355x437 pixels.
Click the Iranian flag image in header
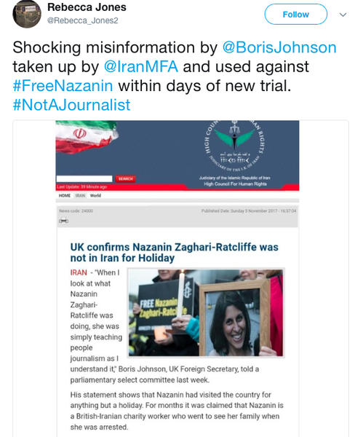[87, 136]
